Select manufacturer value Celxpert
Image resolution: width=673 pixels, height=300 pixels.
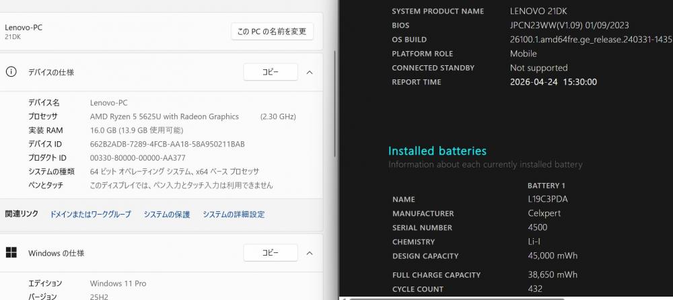(544, 213)
